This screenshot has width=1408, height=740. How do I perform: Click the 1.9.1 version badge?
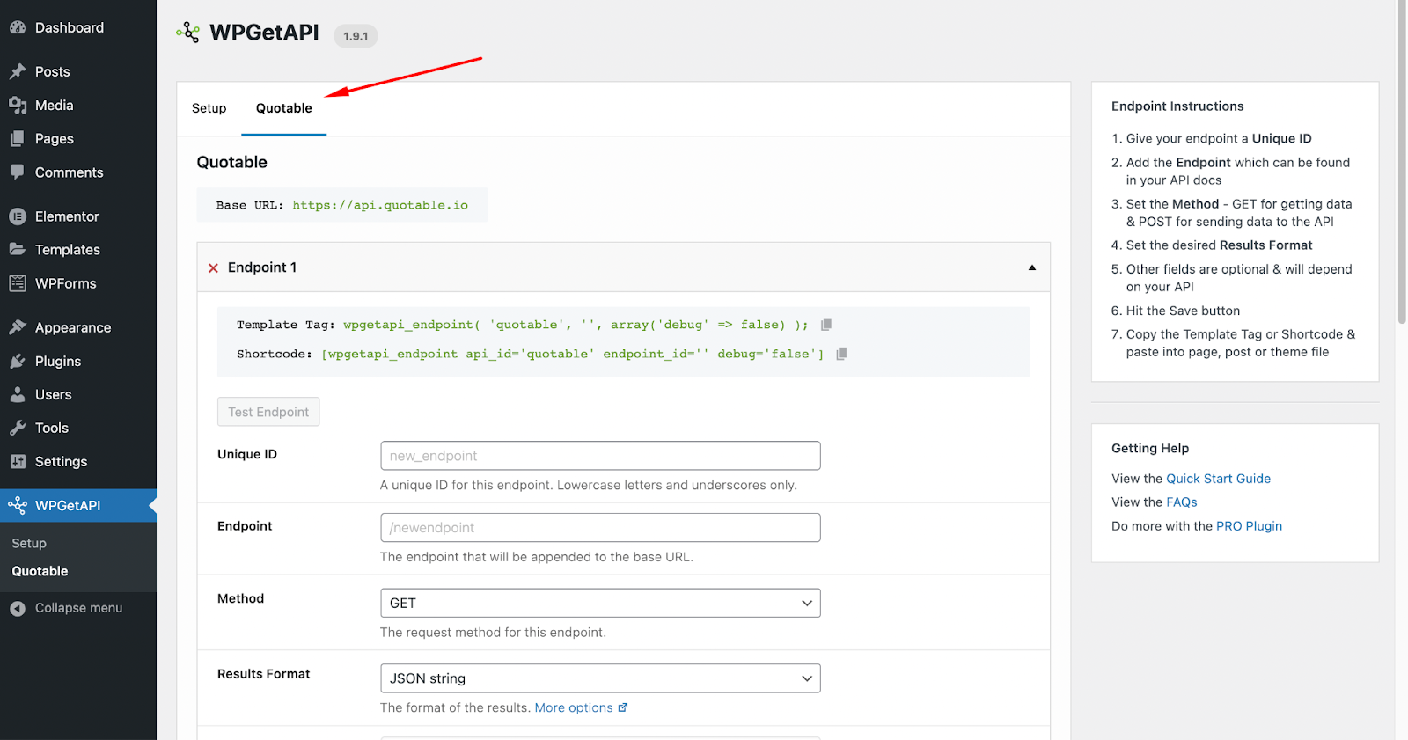pos(356,36)
